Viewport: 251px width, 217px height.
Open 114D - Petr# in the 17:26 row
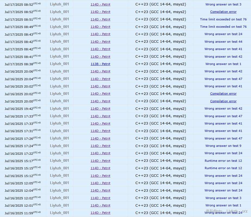(100, 138)
